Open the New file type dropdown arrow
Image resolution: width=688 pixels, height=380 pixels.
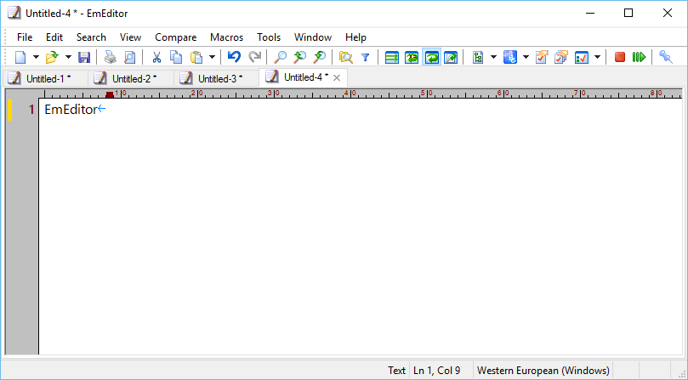click(x=36, y=57)
